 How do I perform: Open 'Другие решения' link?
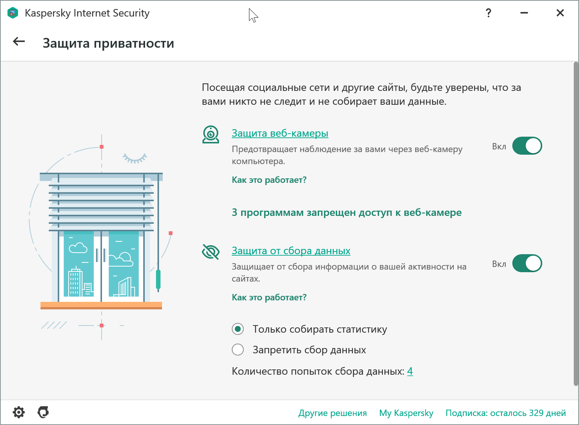coord(333,413)
